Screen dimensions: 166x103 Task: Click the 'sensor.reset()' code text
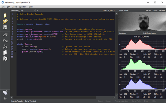point(26,29)
